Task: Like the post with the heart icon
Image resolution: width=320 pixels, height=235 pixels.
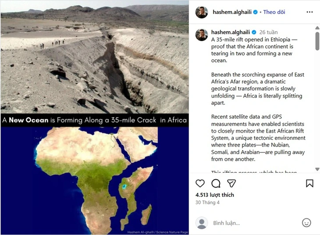Action: pyautogui.click(x=200, y=183)
